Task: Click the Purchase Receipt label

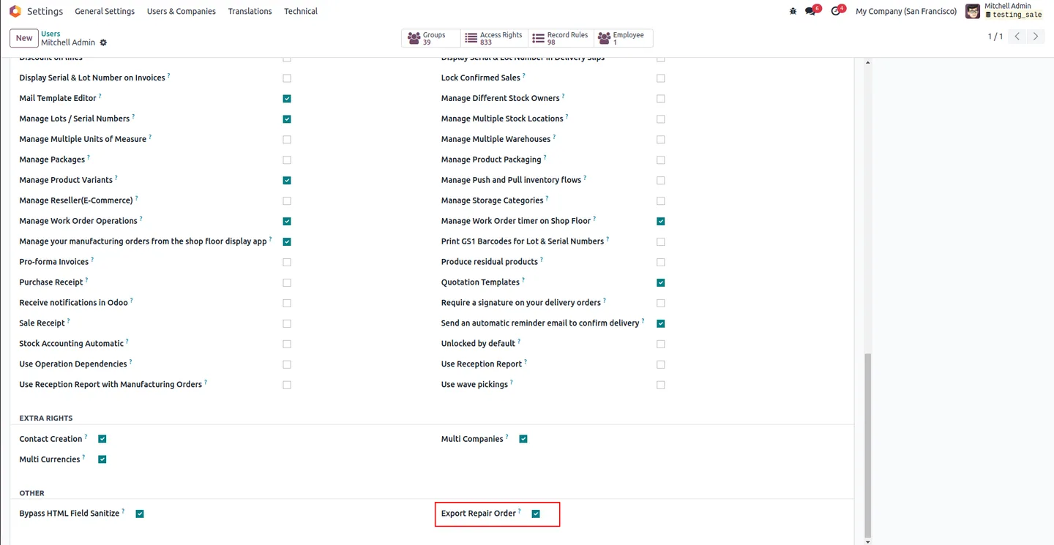Action: [x=51, y=282]
